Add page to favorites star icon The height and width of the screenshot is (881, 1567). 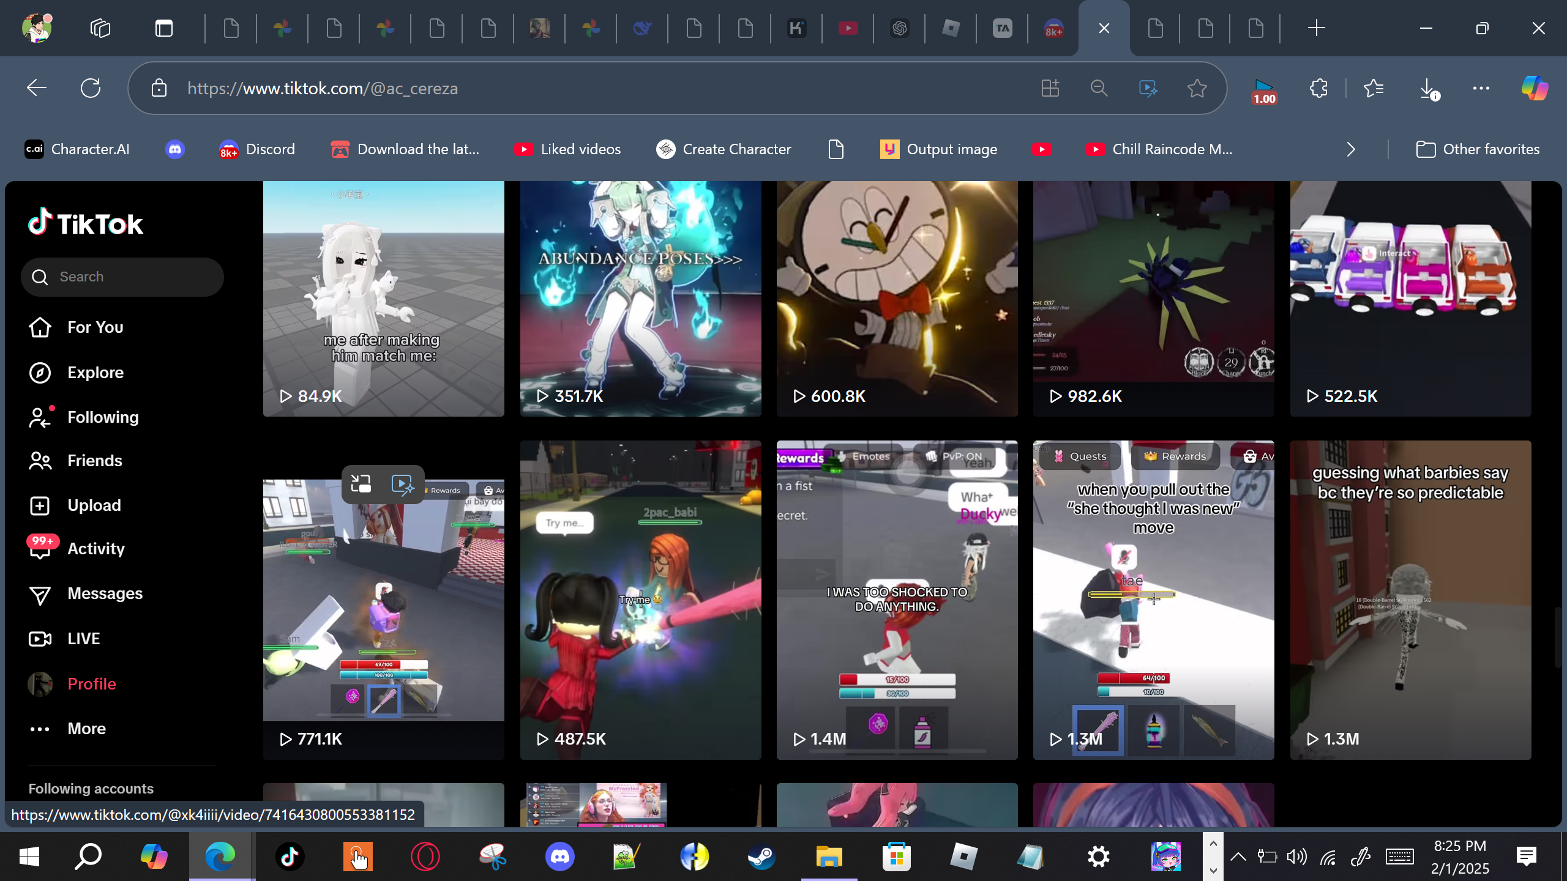pyautogui.click(x=1197, y=89)
